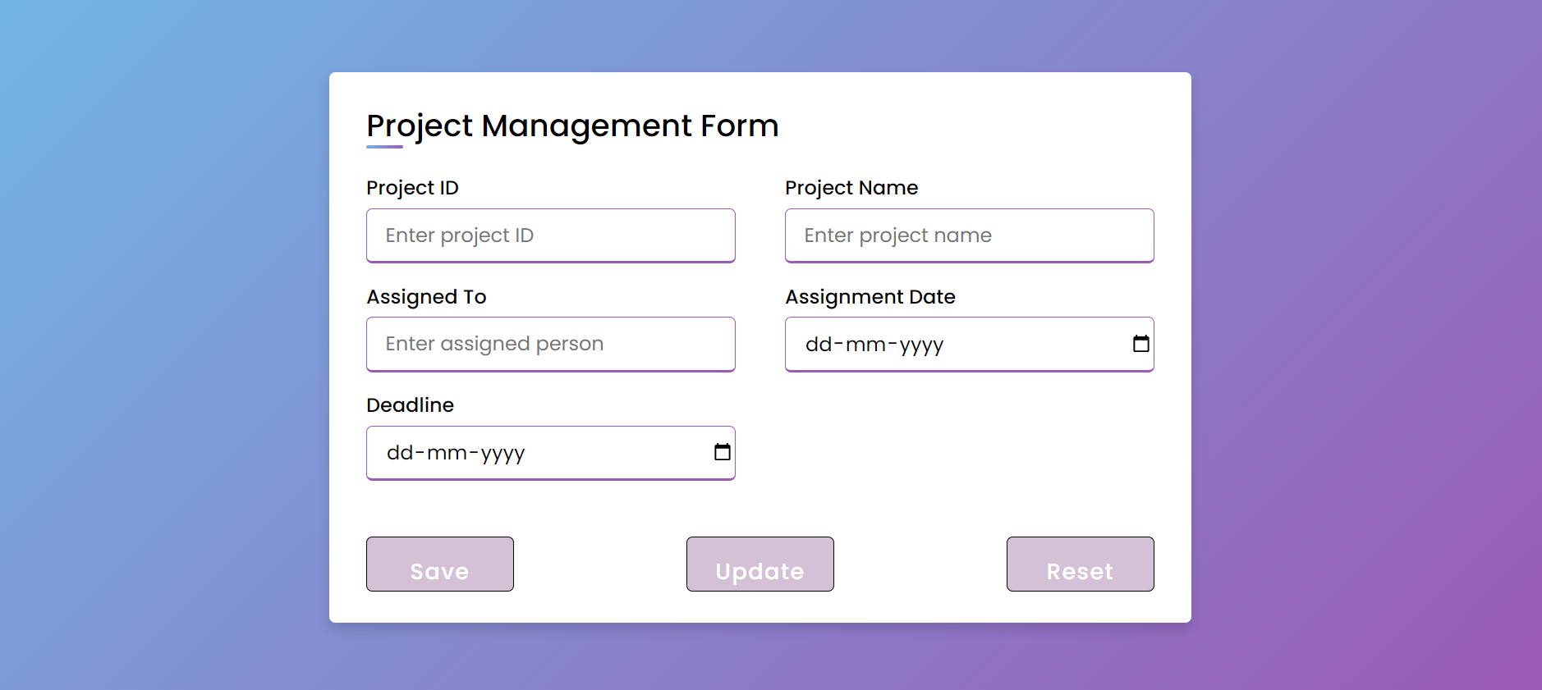The height and width of the screenshot is (690, 1542).
Task: Select the date picker icon in Assignment Date field
Action: click(x=1141, y=344)
